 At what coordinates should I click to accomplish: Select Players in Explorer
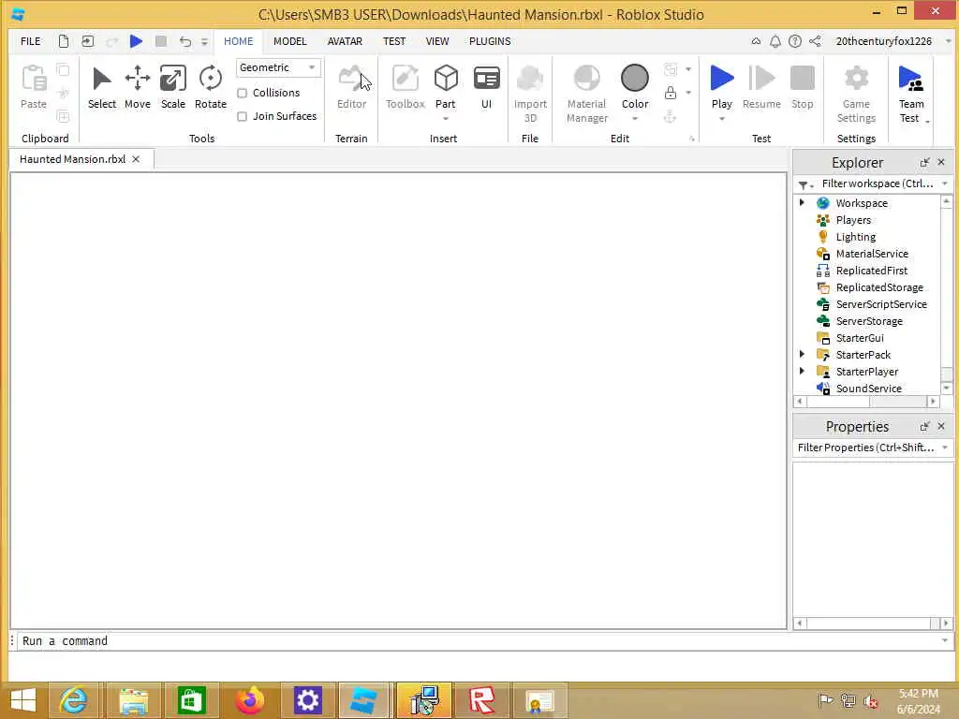pos(853,219)
